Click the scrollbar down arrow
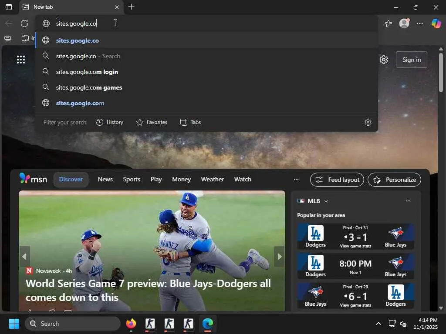The height and width of the screenshot is (334, 446). tap(441, 308)
